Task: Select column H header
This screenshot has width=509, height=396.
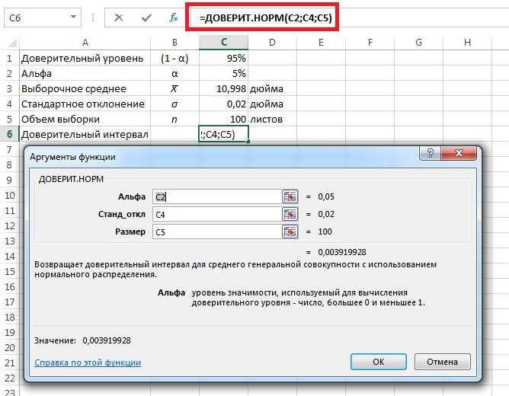Action: [467, 43]
